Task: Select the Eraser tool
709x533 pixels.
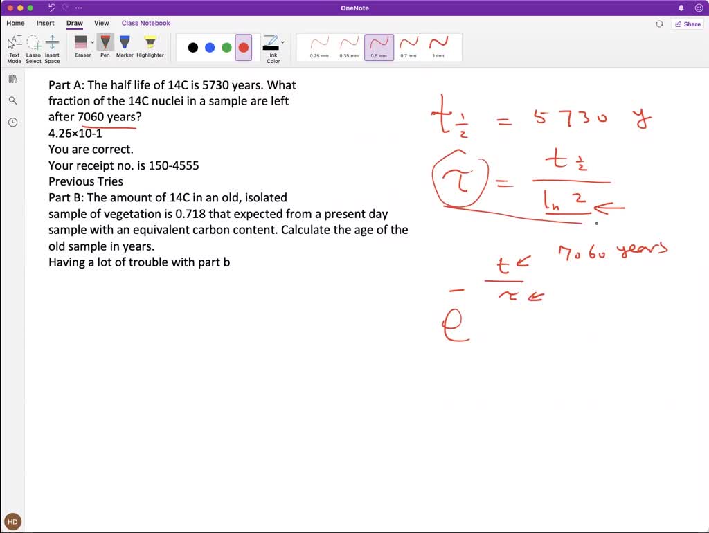Action: click(81, 46)
